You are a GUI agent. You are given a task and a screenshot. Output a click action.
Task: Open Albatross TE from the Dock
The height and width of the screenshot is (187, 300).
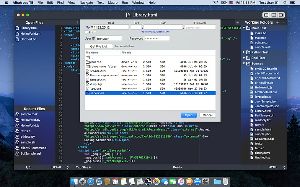point(148,182)
